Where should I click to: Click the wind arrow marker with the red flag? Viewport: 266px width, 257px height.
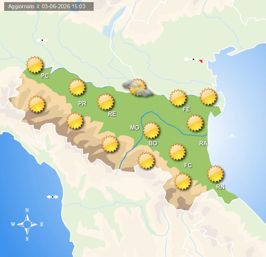click(x=193, y=60)
